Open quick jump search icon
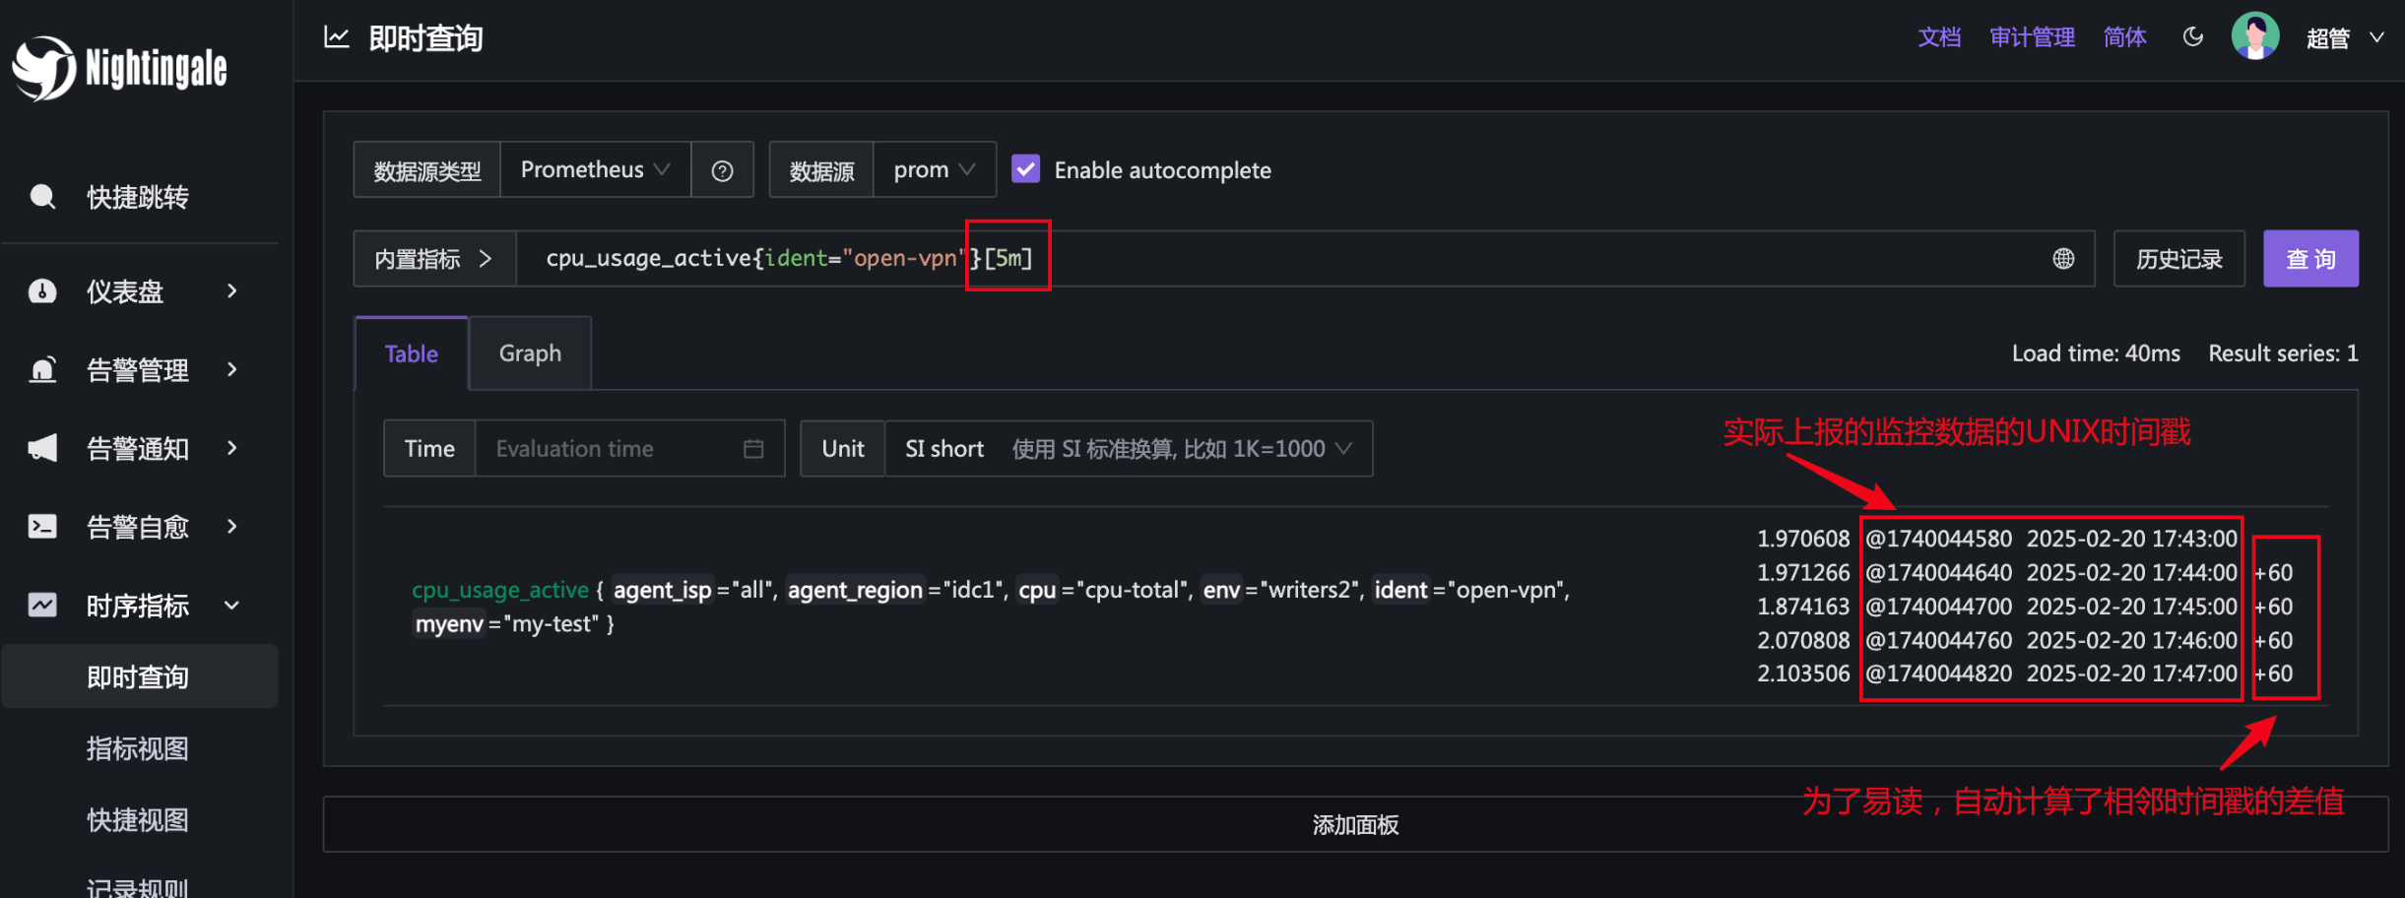 tap(42, 196)
